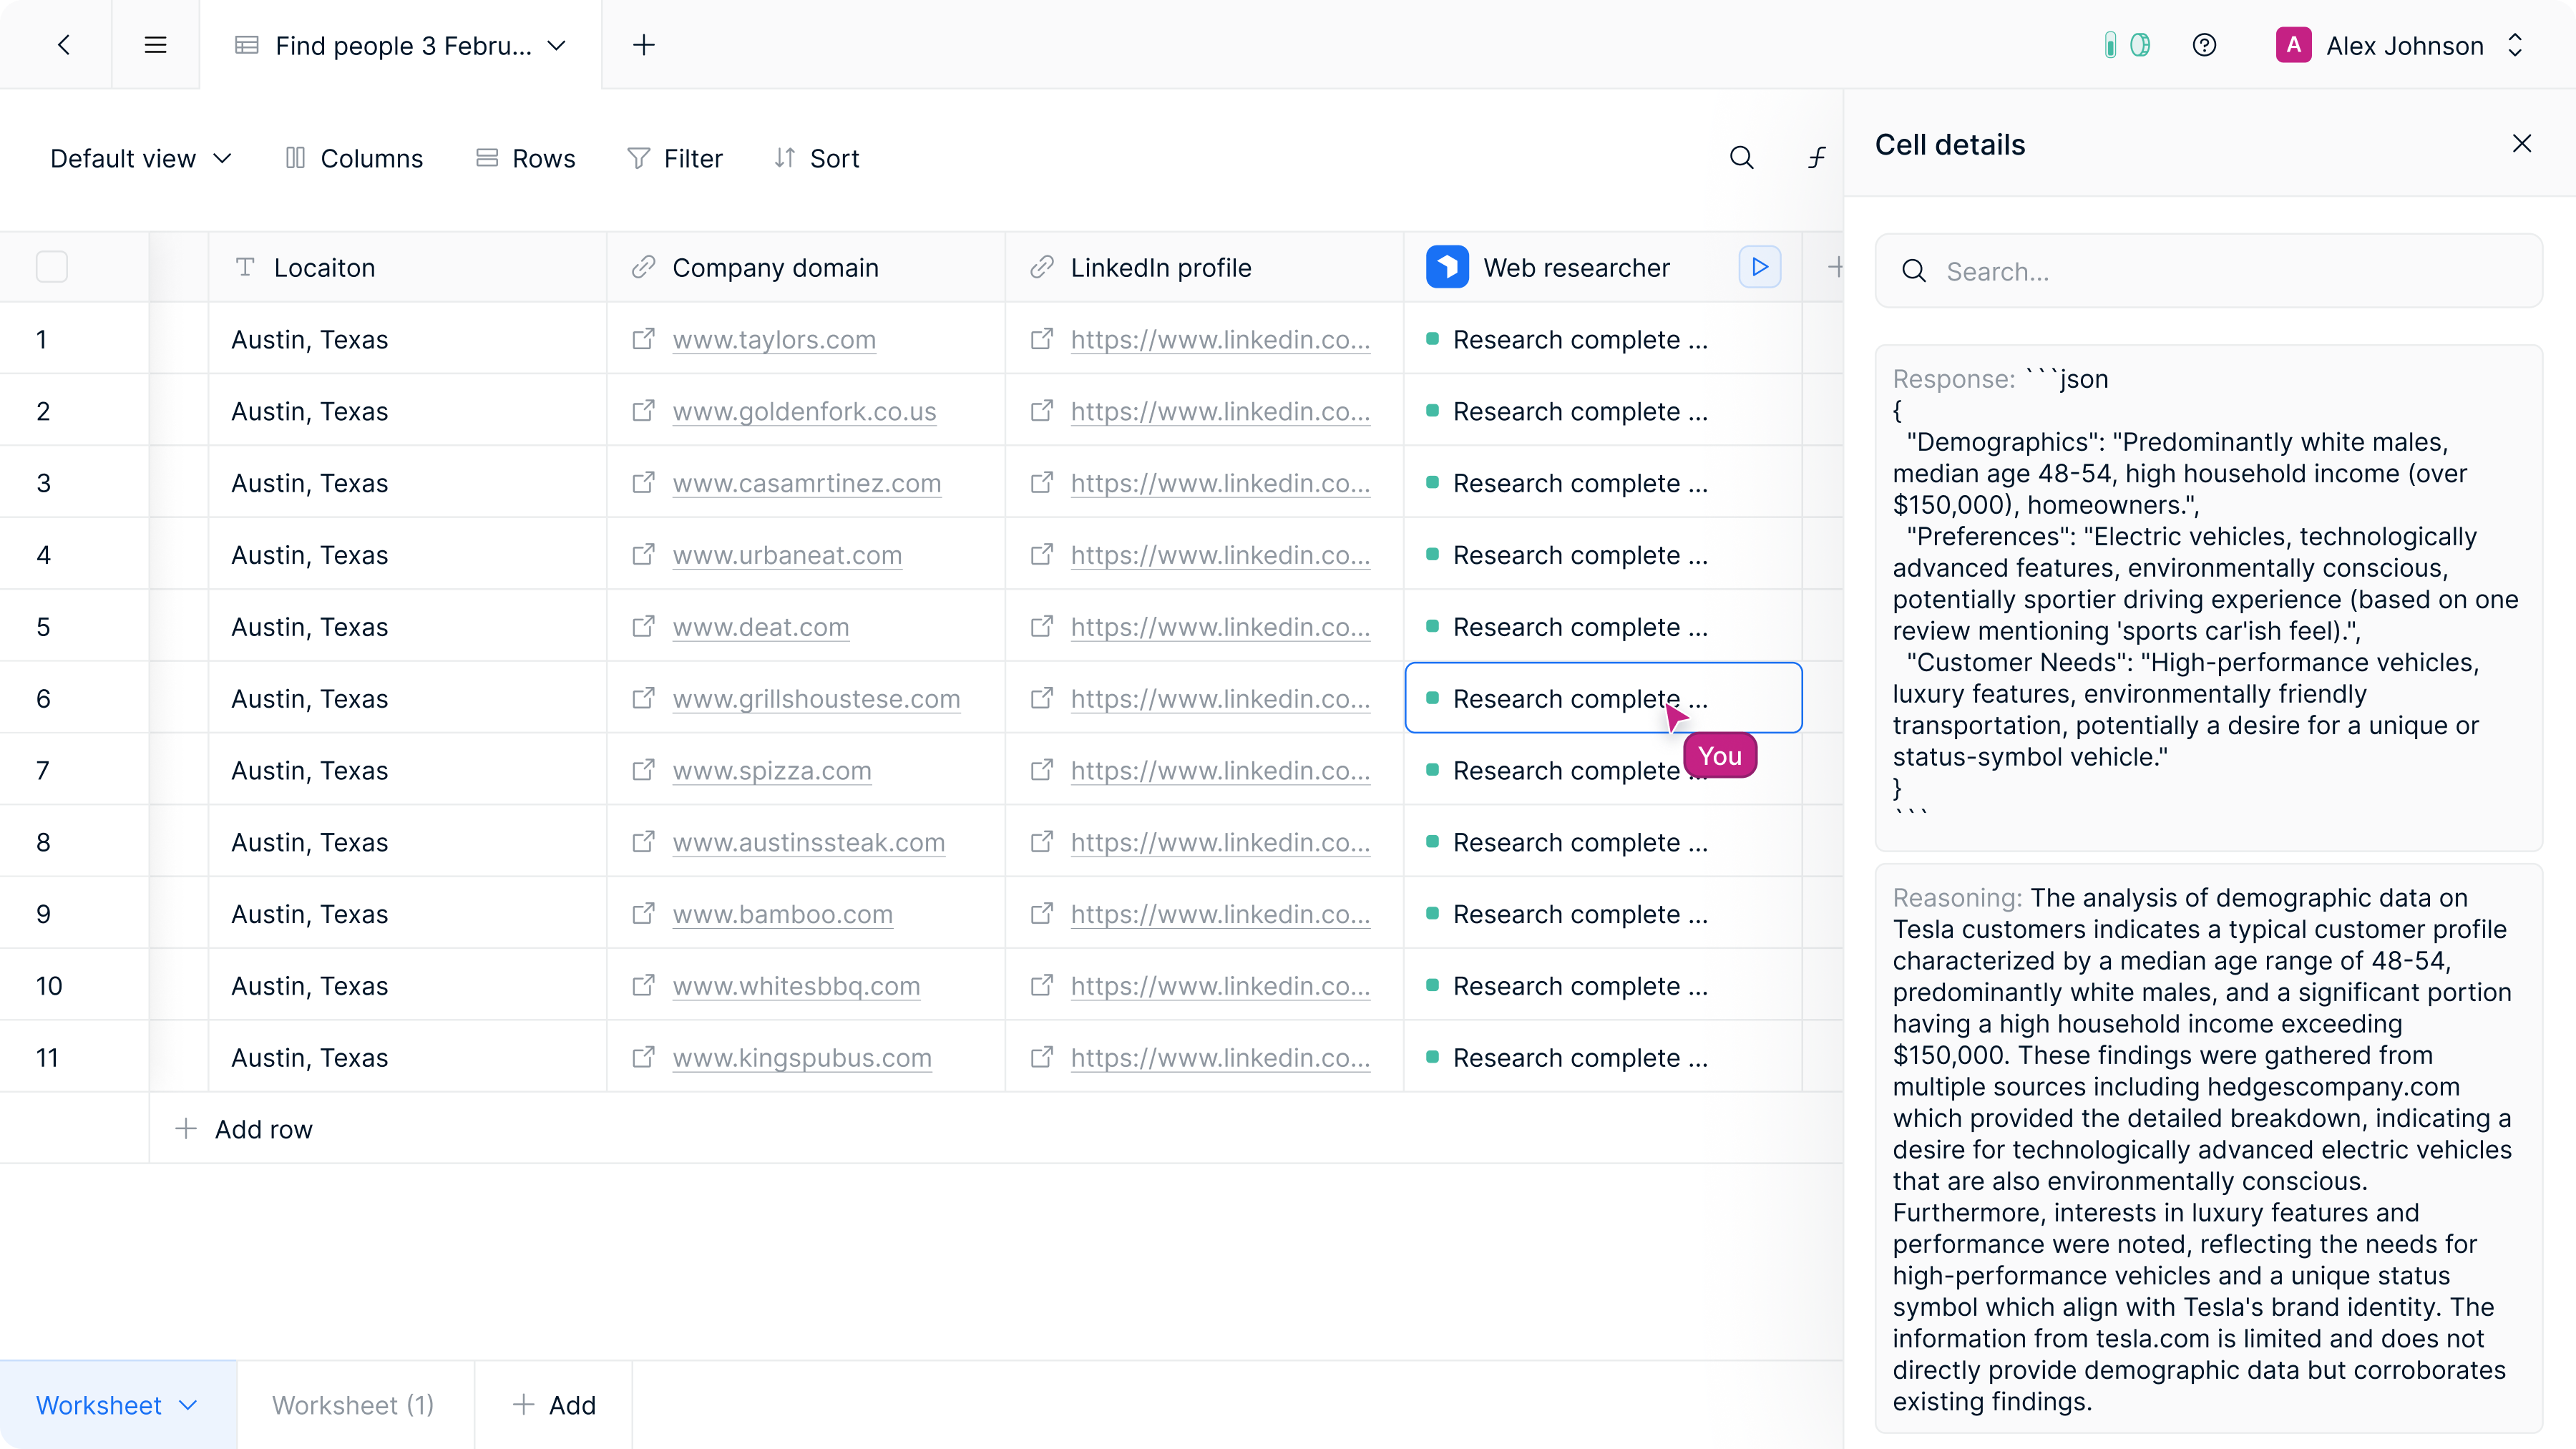Click the Alex Johnson avatar icon
This screenshot has height=1449, width=2576.
pyautogui.click(x=2293, y=45)
